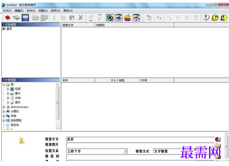Select the Administrator folder in file tree
229x166 pixels.
point(20,107)
